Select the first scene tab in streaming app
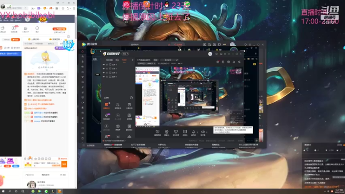 tap(110, 60)
